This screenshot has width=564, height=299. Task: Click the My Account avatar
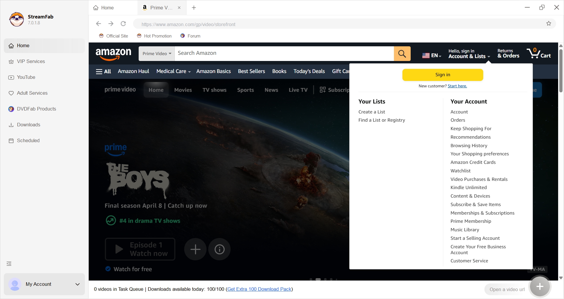click(15, 284)
